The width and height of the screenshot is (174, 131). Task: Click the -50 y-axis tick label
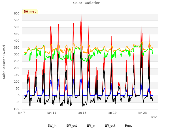coord(16,102)
